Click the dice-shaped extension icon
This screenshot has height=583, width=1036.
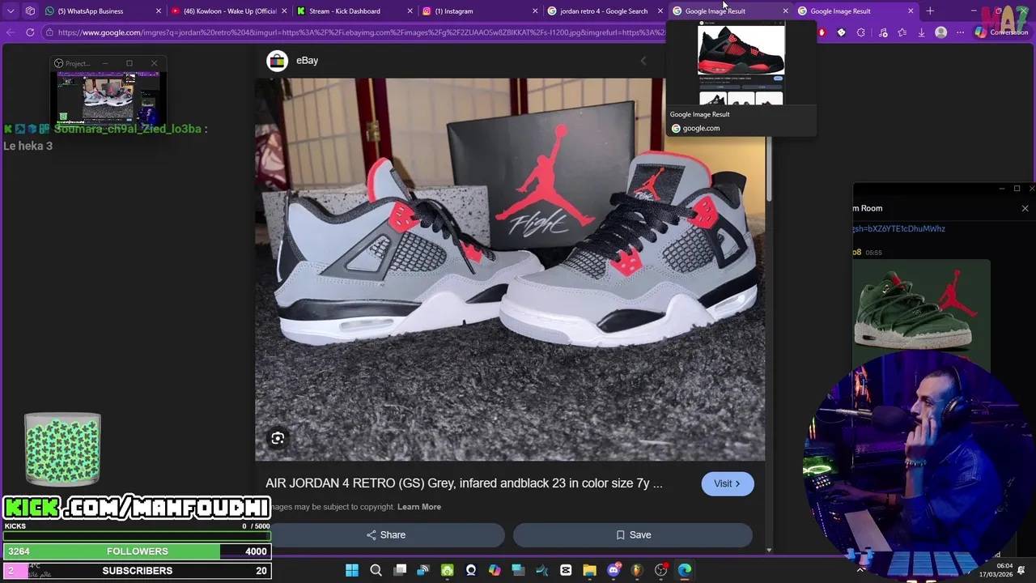841,32
